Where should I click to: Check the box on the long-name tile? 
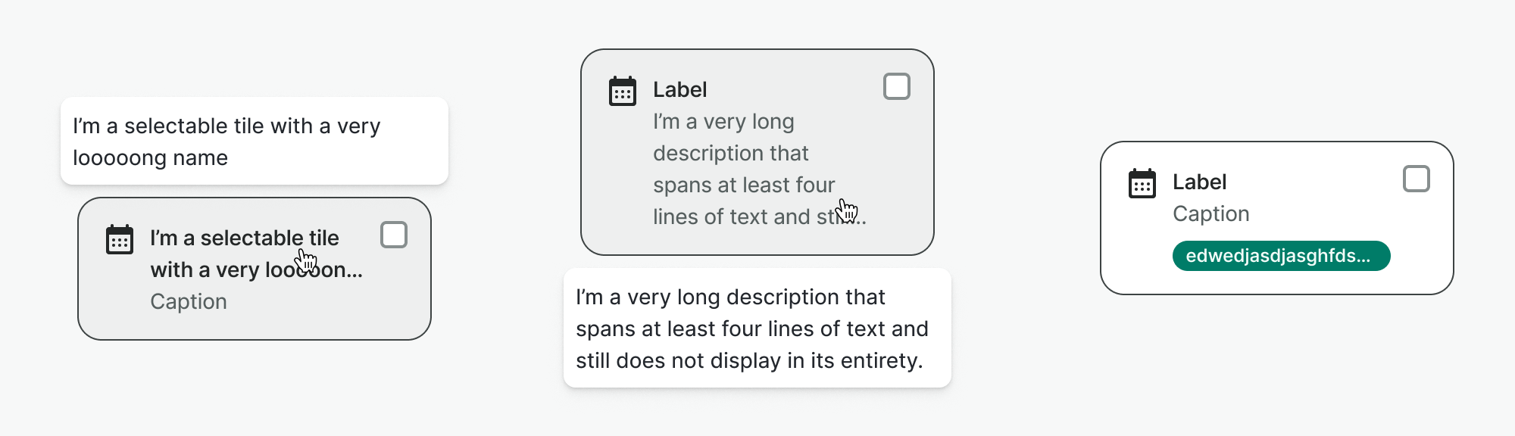pos(394,235)
